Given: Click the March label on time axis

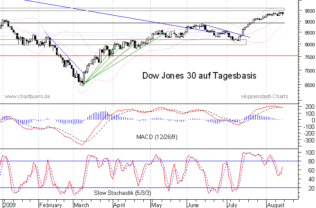Looking at the screenshot, I should (81, 205).
